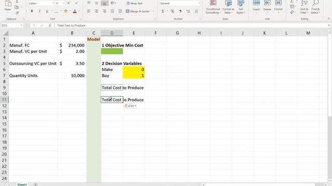Switch to the Sheet1 tab

pos(22,184)
